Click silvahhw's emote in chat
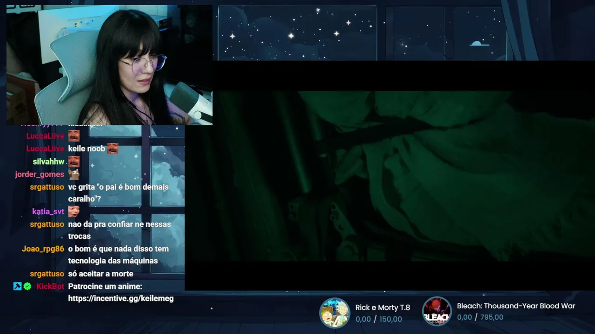 point(74,161)
